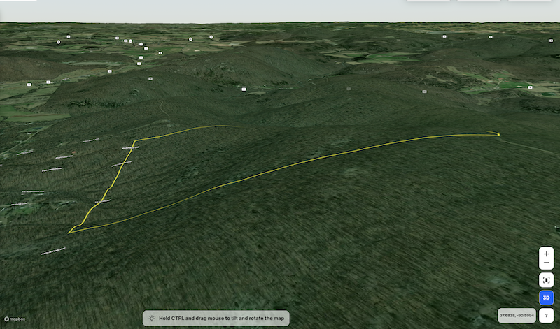Viewport: 560px width, 329px height.
Task: Click the coordinates readout 37.6838, -90.5994
Action: pyautogui.click(x=517, y=316)
